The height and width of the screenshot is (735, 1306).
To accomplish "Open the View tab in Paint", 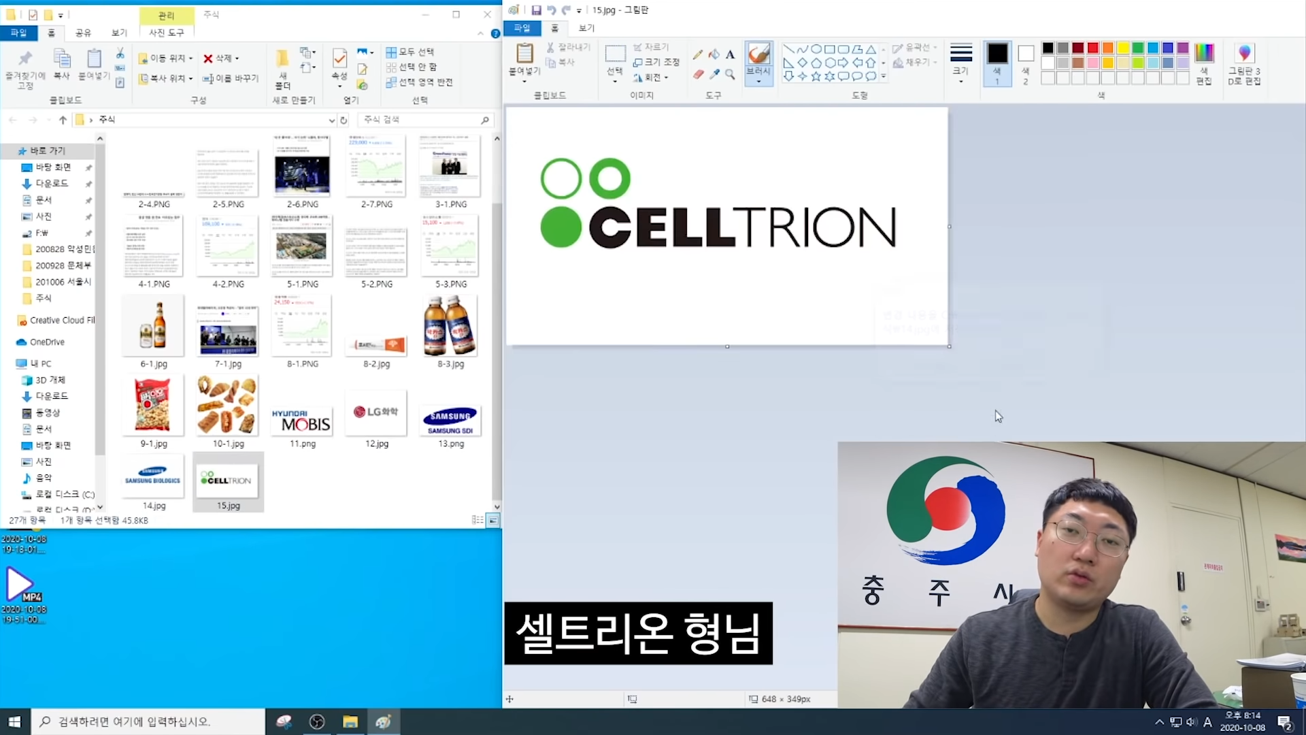I will (x=586, y=28).
